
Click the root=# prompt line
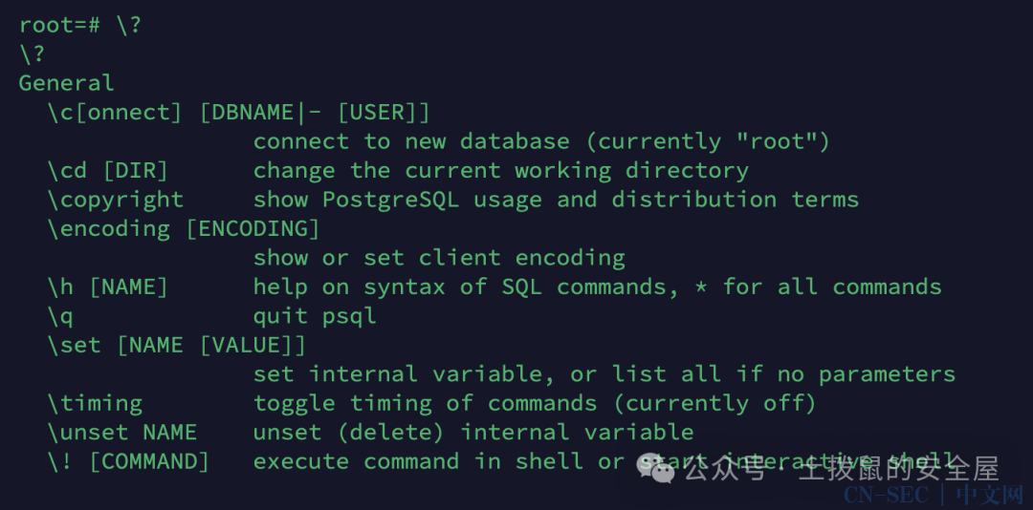pos(79,25)
